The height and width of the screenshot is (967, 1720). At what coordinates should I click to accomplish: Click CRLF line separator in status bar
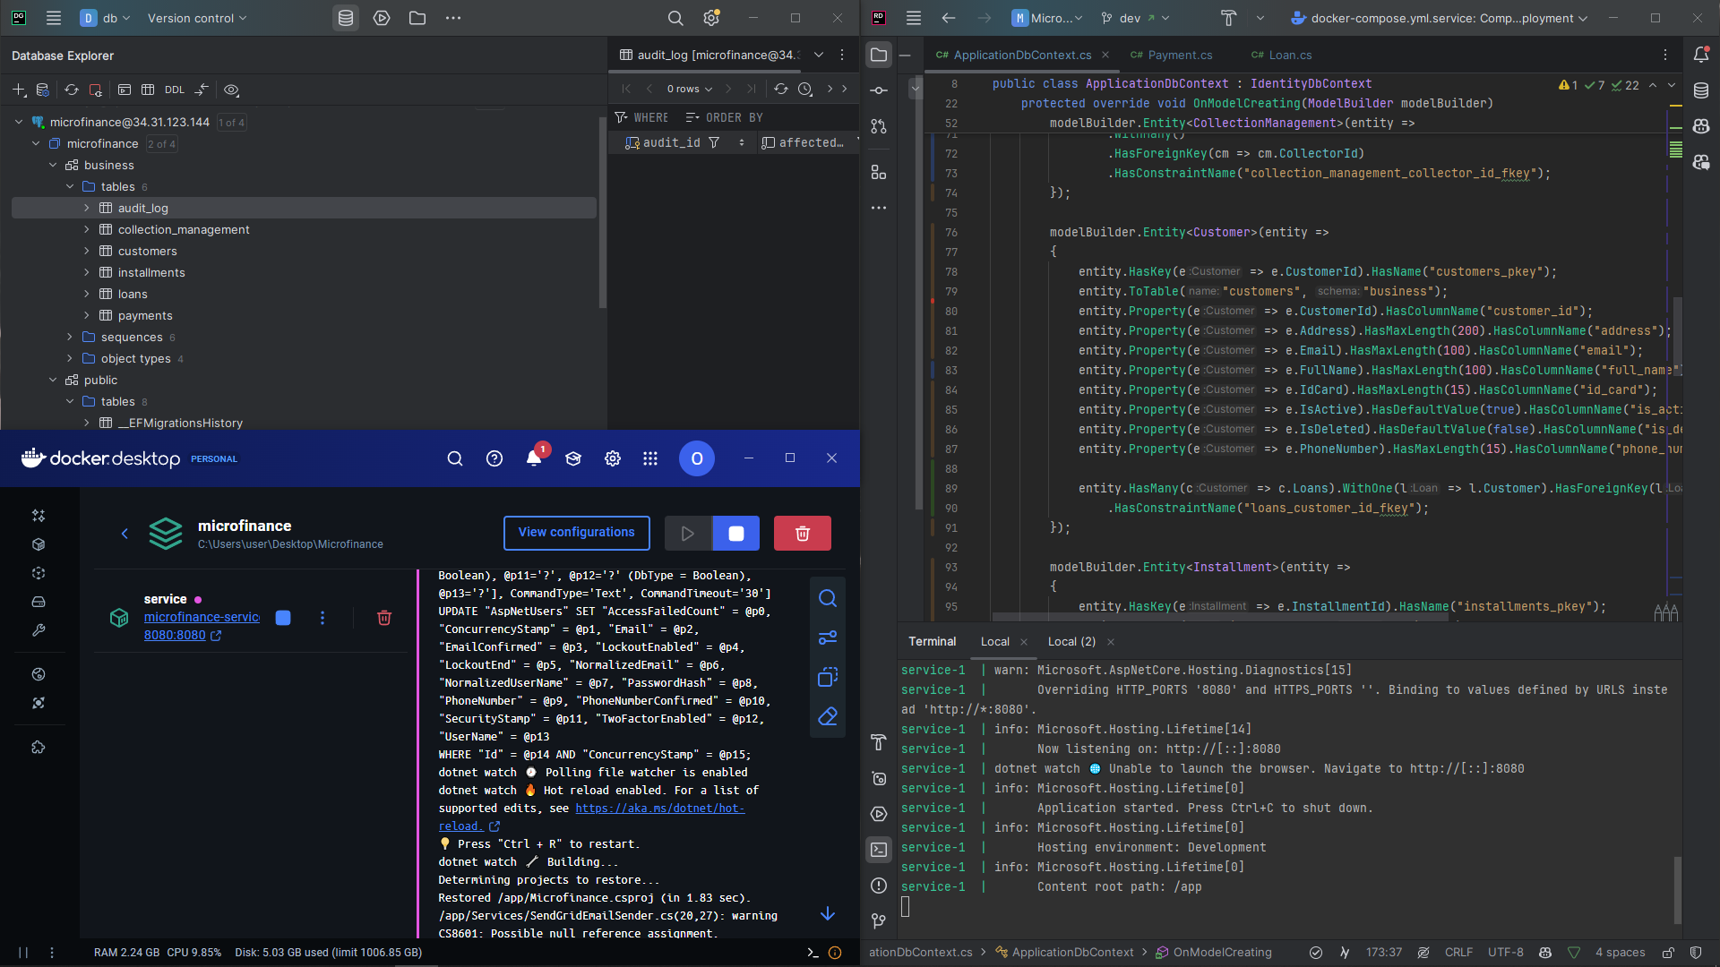1458,953
